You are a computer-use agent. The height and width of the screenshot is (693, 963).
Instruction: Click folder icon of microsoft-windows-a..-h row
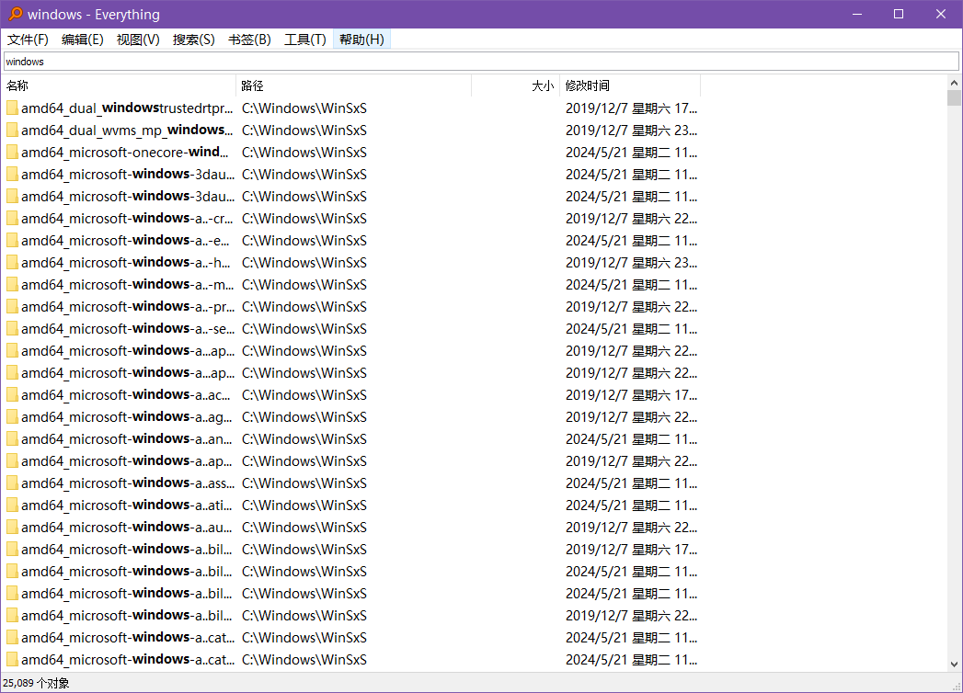pyautogui.click(x=12, y=263)
